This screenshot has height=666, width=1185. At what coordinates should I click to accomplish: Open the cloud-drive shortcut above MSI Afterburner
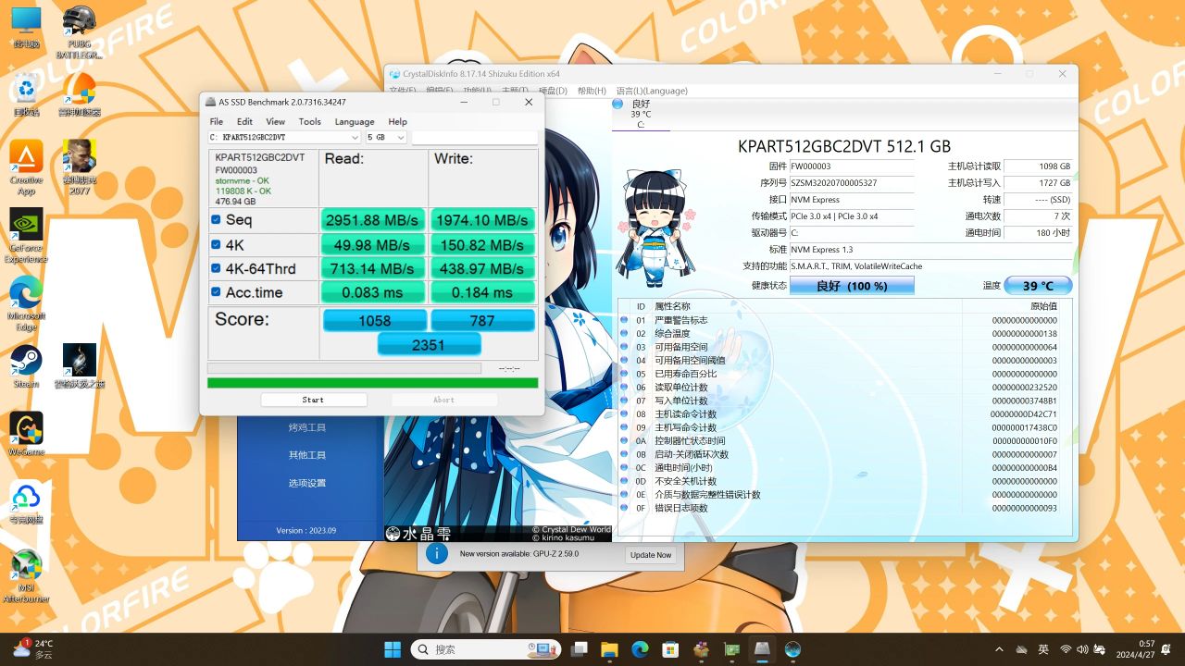(x=26, y=503)
